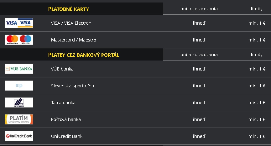Screen dimensions: 271x146
Task: Click the Platím s Poštovou bankou logo
Action: 19,119
